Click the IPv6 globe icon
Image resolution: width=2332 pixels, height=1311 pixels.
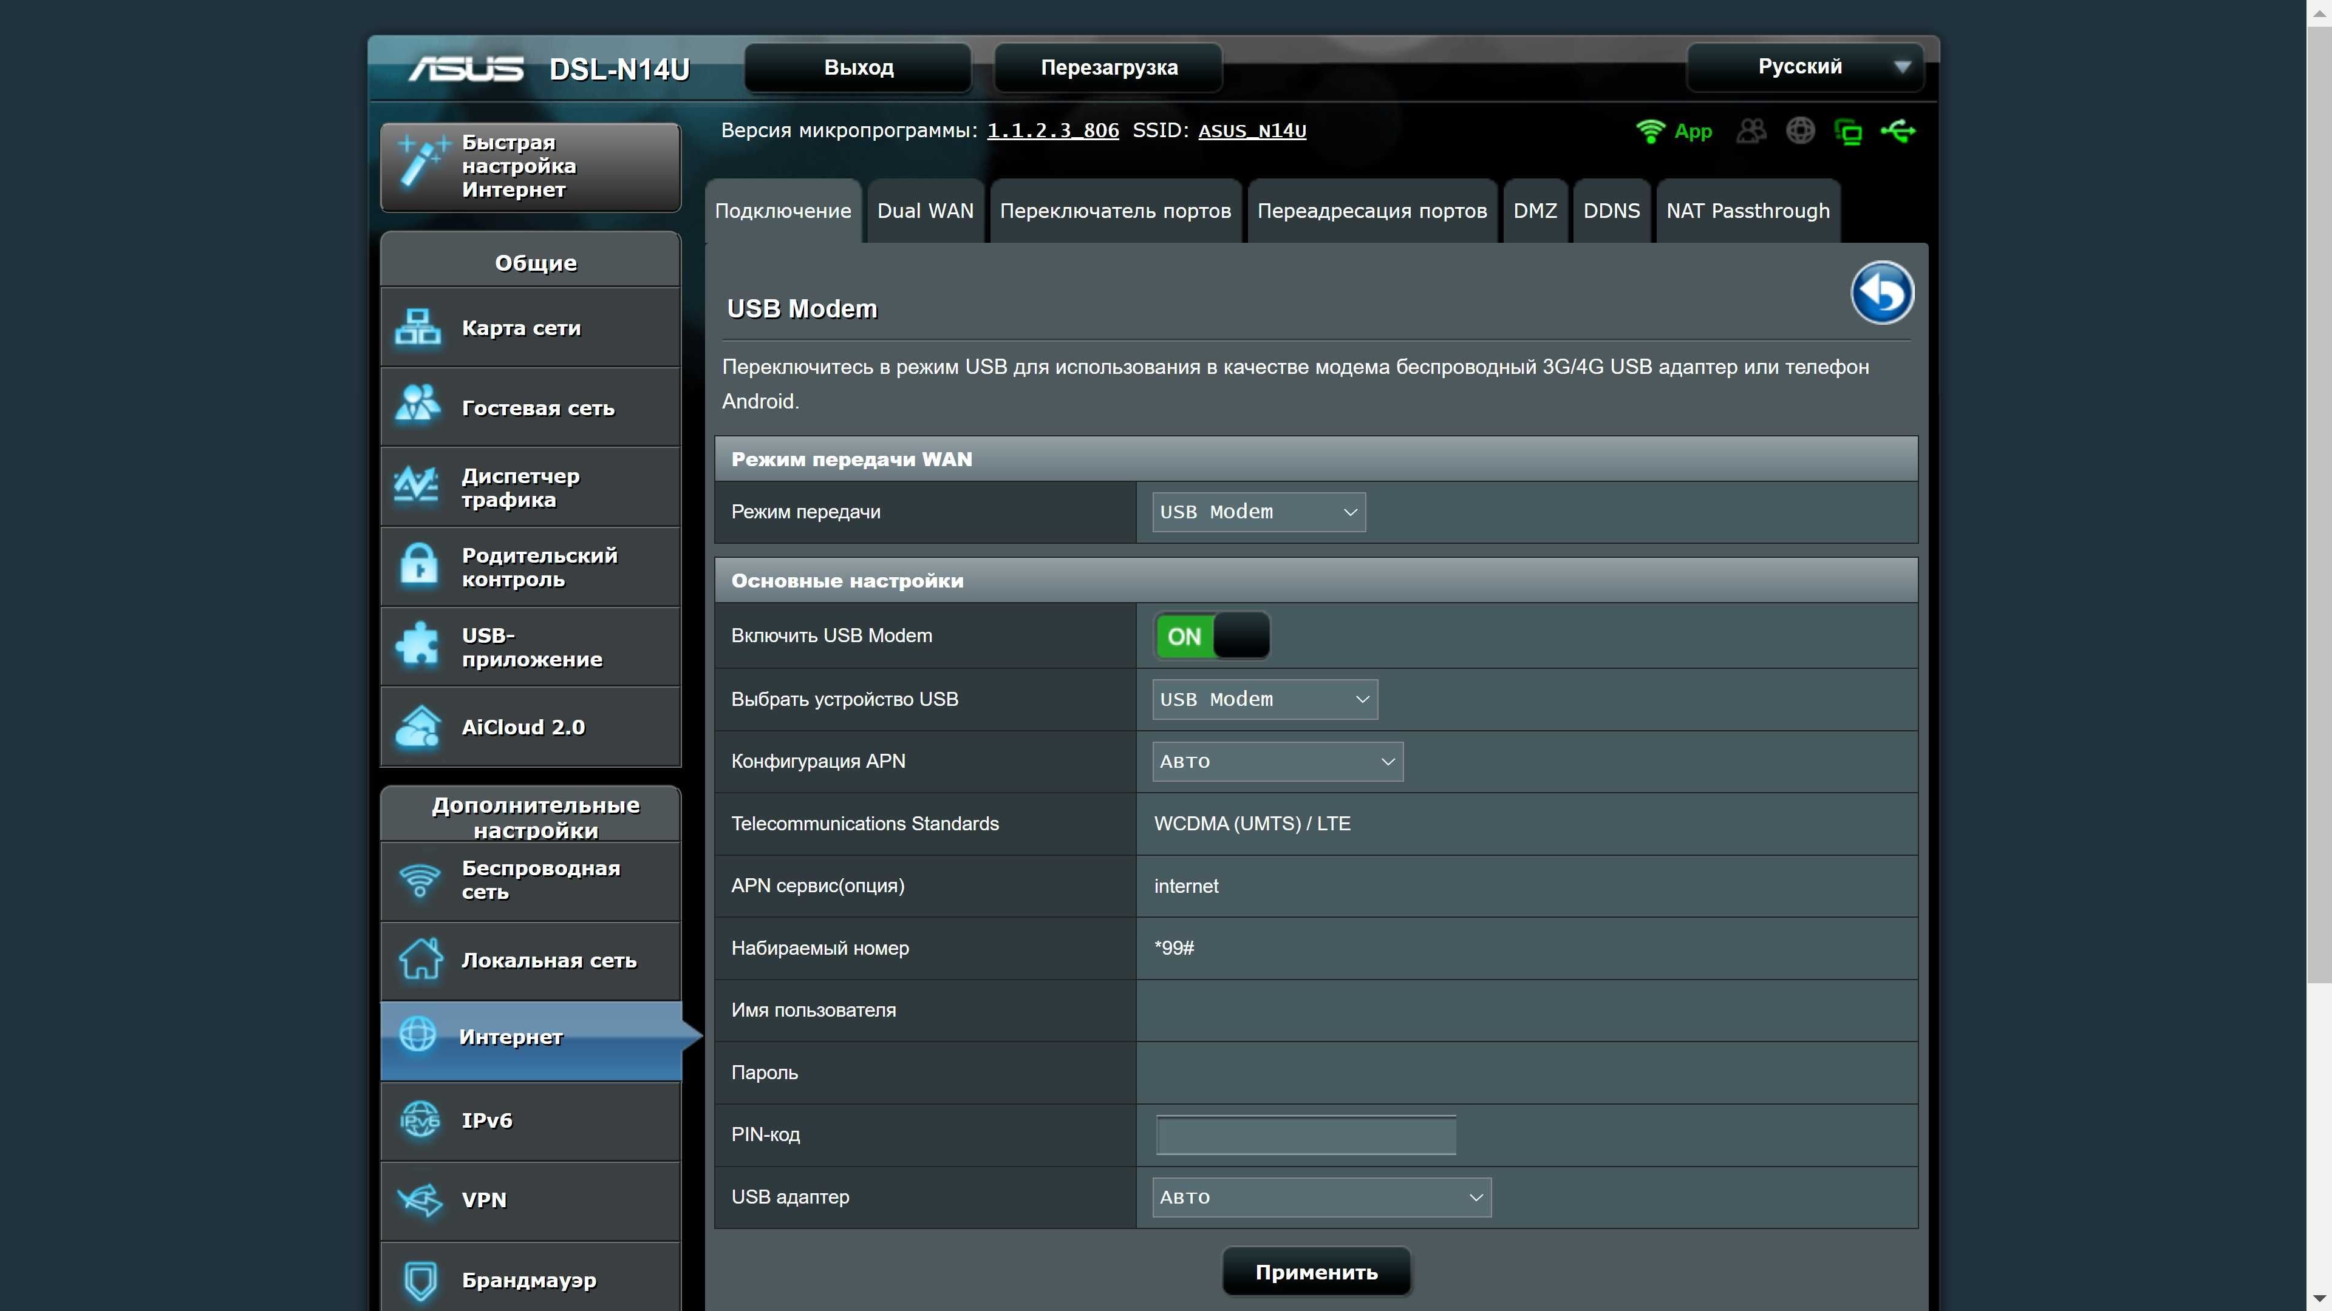(420, 1119)
